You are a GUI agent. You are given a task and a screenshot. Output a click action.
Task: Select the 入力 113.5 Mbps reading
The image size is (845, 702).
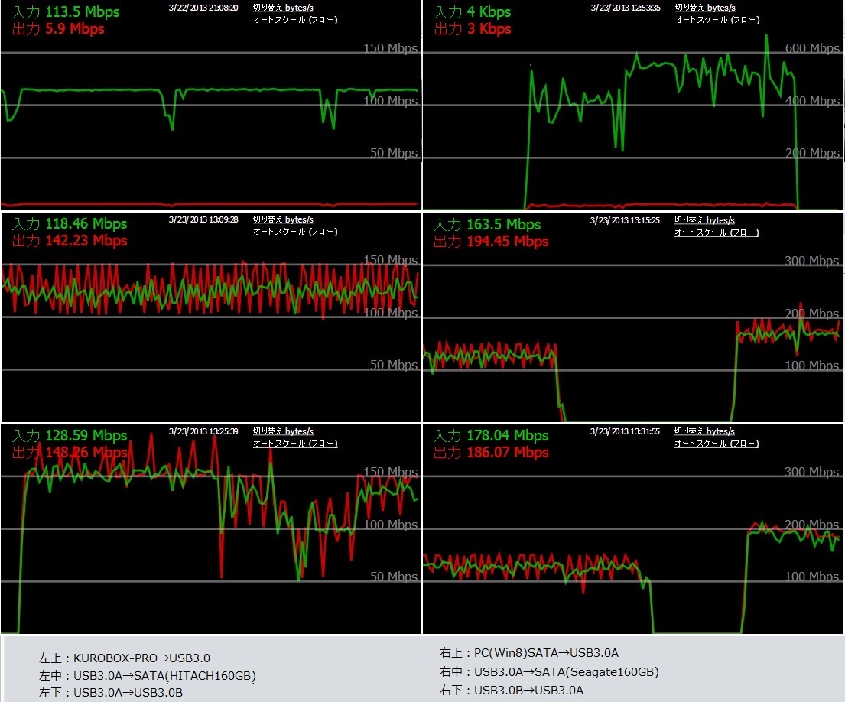66,11
